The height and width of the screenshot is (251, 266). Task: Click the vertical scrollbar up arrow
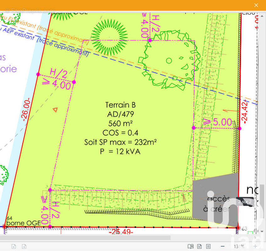262,16
